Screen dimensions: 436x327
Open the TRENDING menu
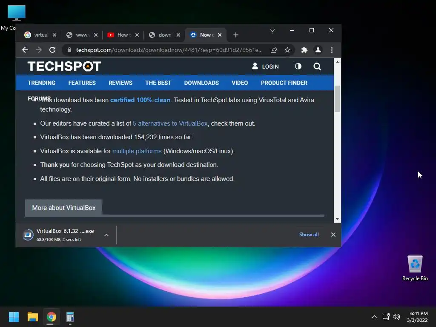42,83
